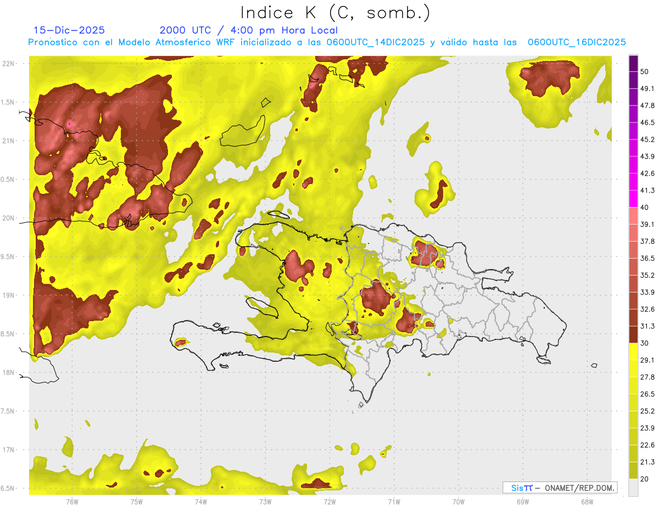Click the colorbar value label 23.9
Viewport: 659px width, 509px height.
tap(647, 428)
